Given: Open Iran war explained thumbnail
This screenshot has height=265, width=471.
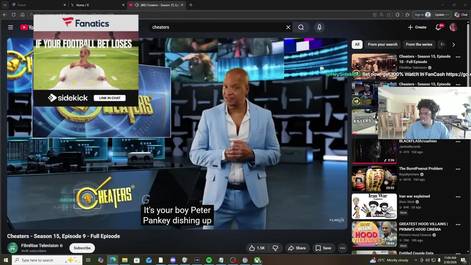Looking at the screenshot, I should click(374, 206).
